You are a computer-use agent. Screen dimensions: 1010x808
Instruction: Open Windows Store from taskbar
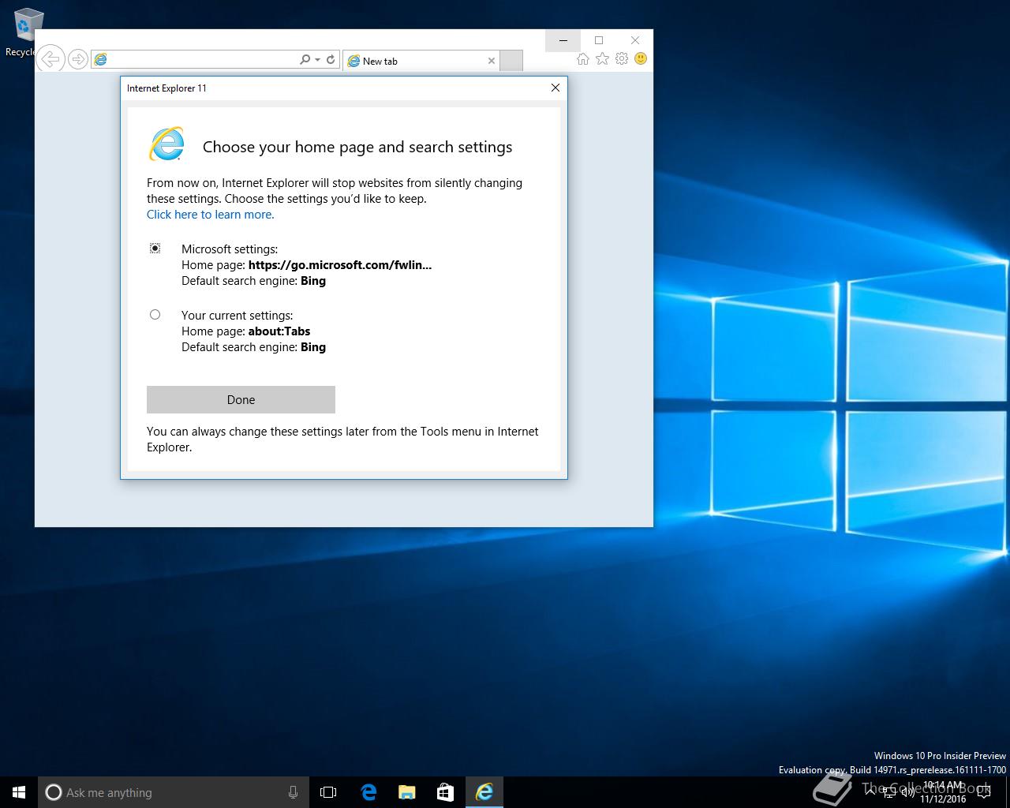(445, 792)
